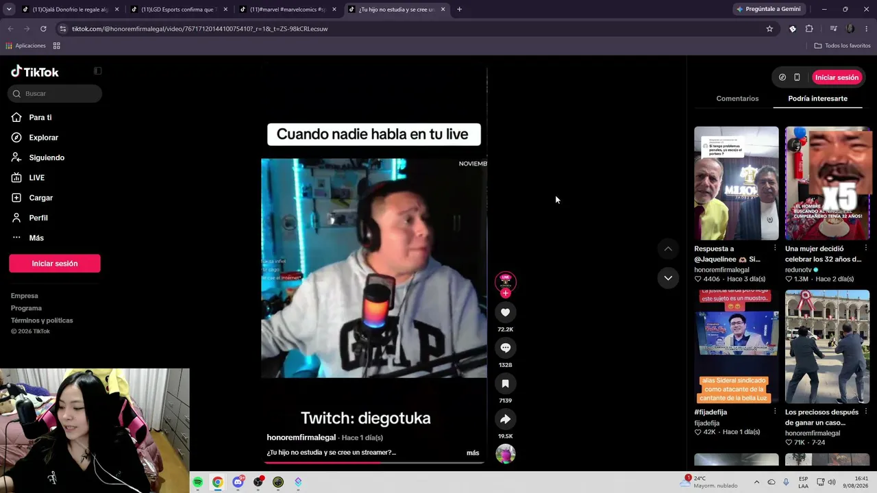This screenshot has width=877, height=493.
Task: Open the 'Todos los favoritos' bookmarks folder
Action: point(842,46)
